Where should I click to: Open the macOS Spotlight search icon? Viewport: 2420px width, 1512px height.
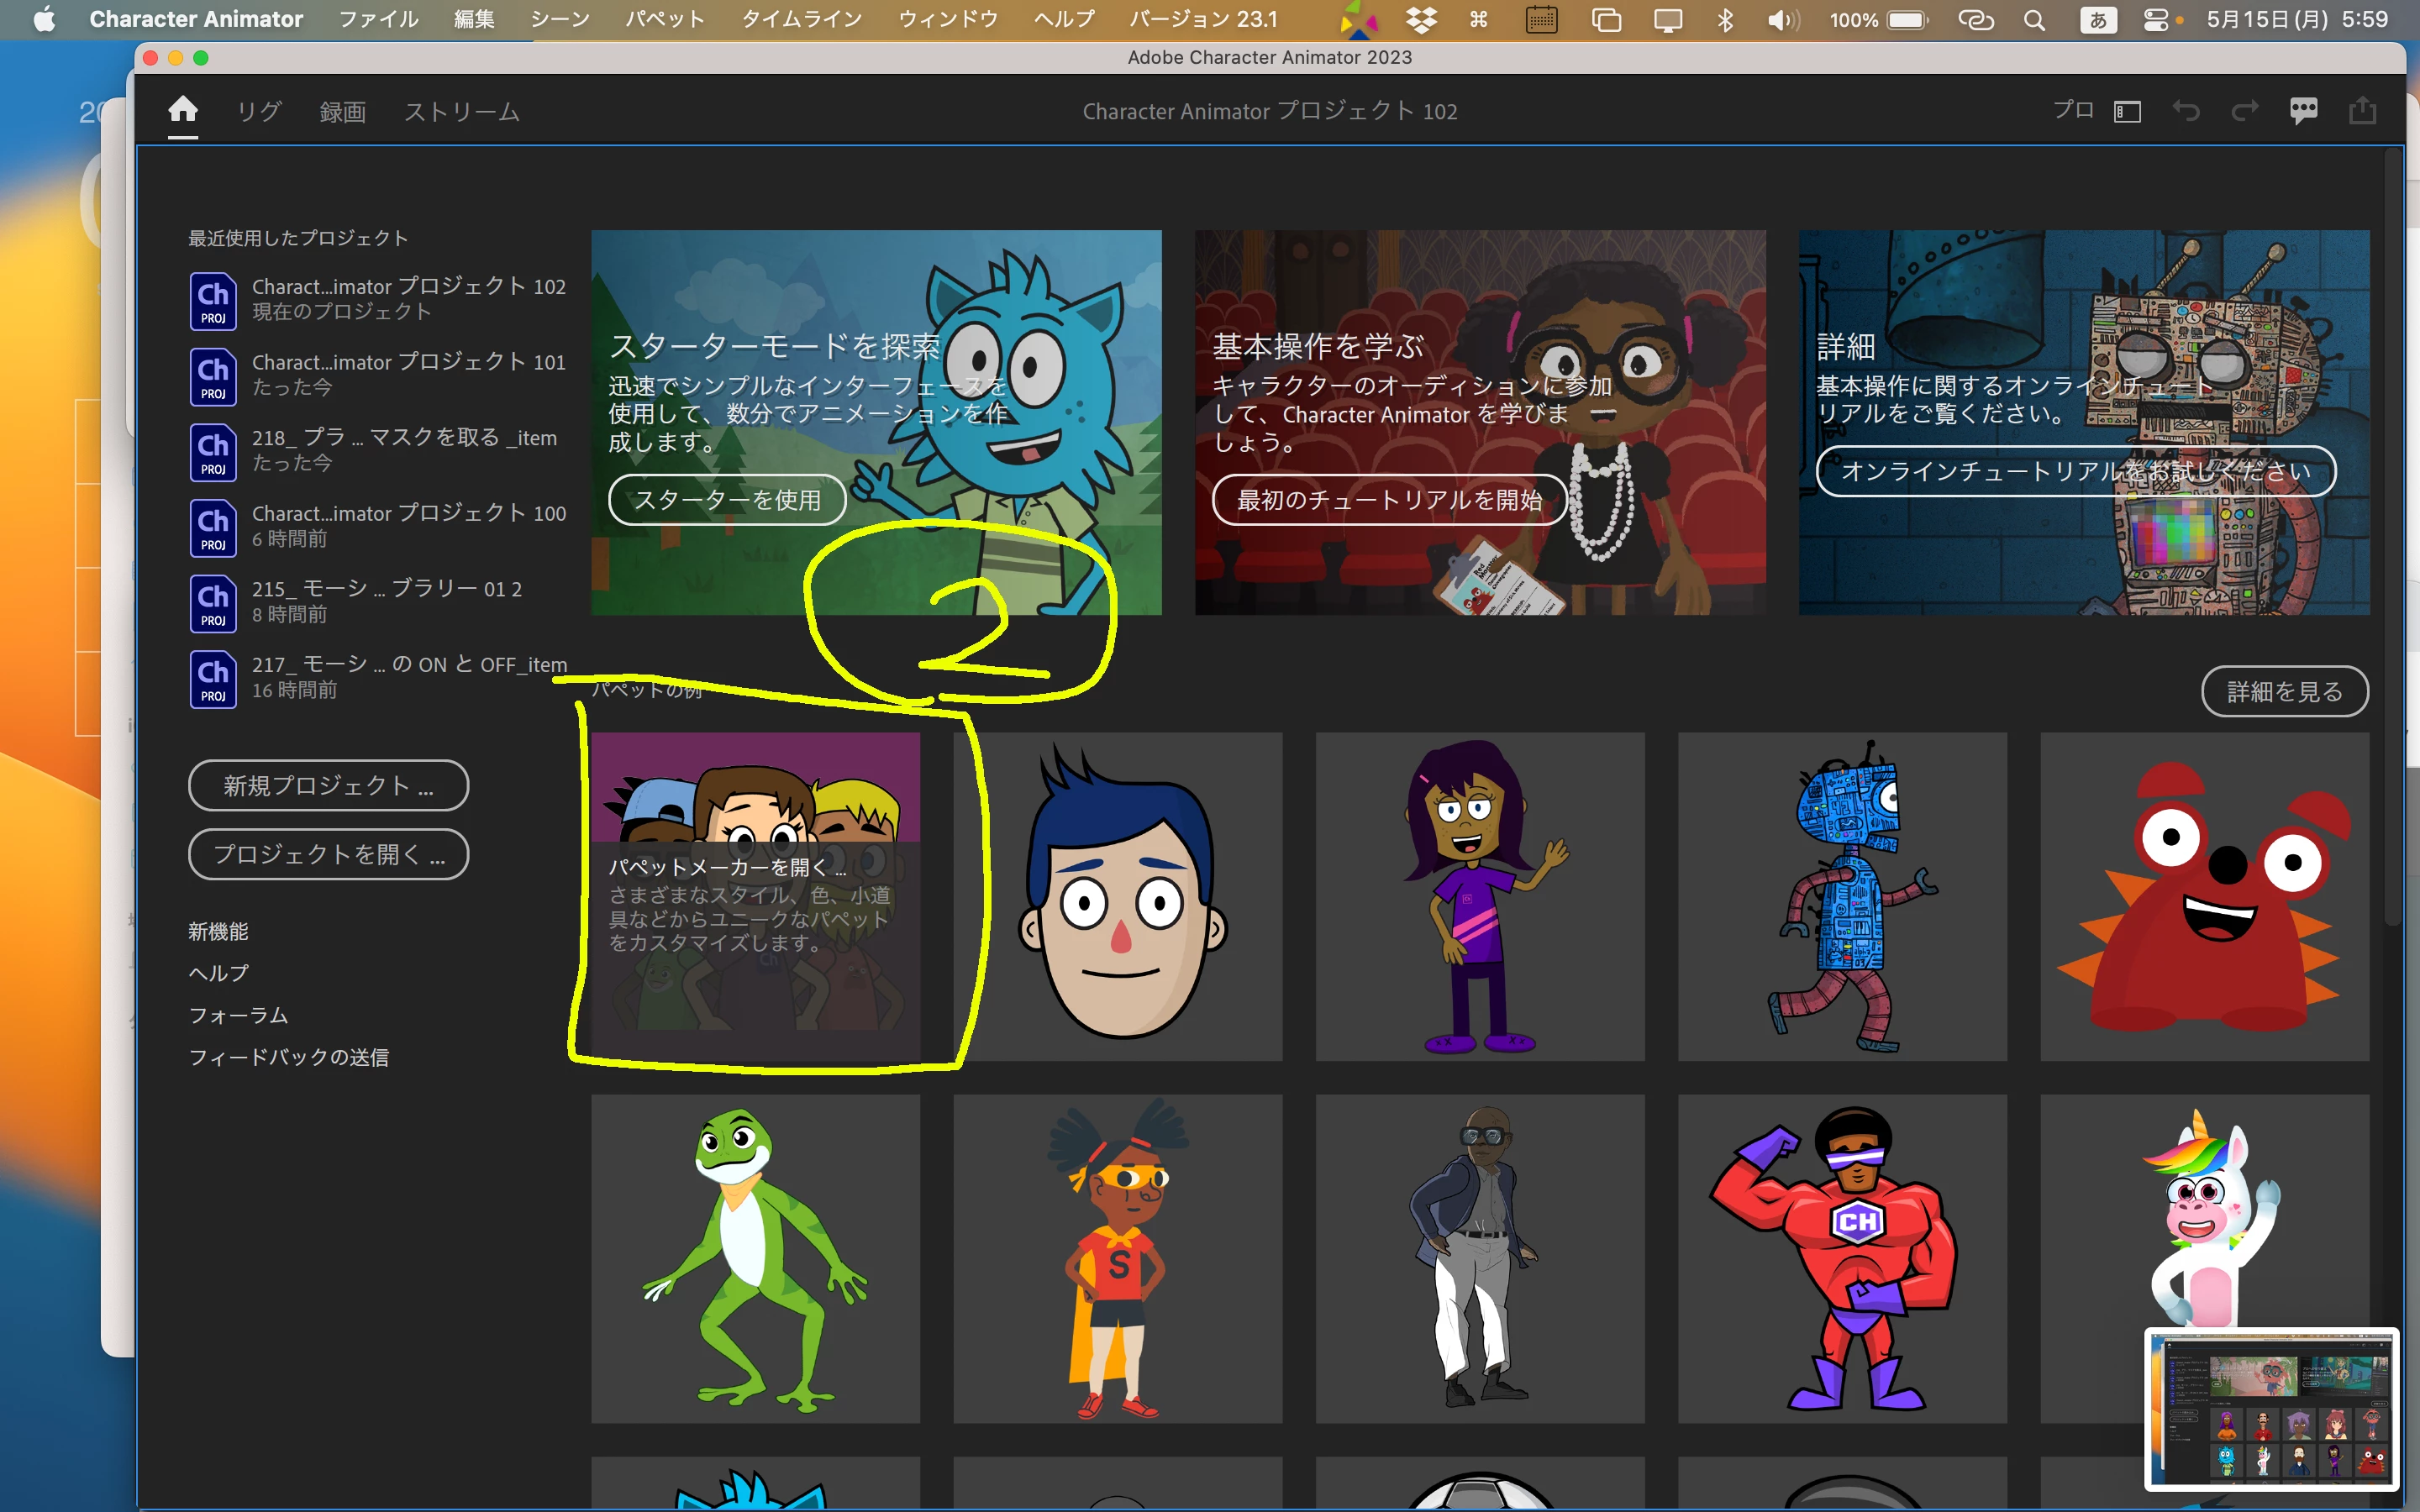(x=2034, y=20)
